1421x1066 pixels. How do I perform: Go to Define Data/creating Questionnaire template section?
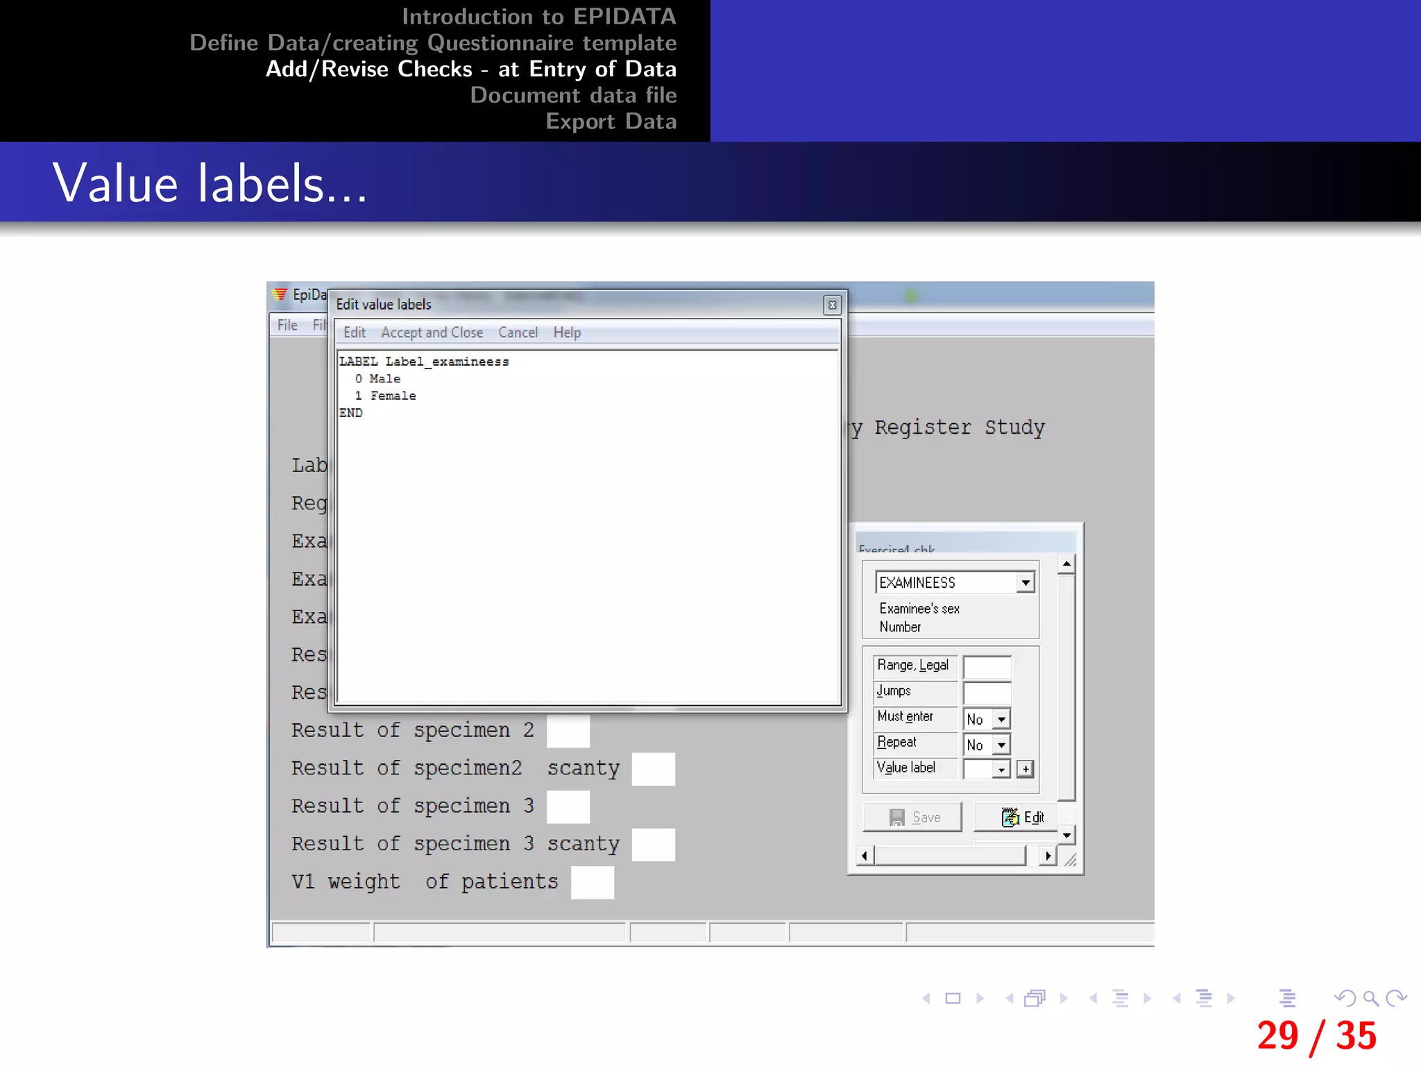click(x=433, y=43)
